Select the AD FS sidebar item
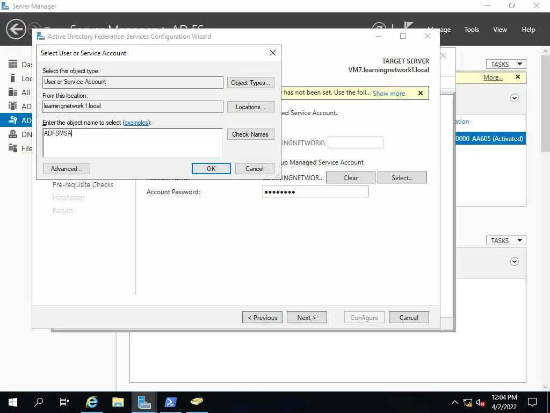The height and width of the screenshot is (413, 550). click(16, 120)
